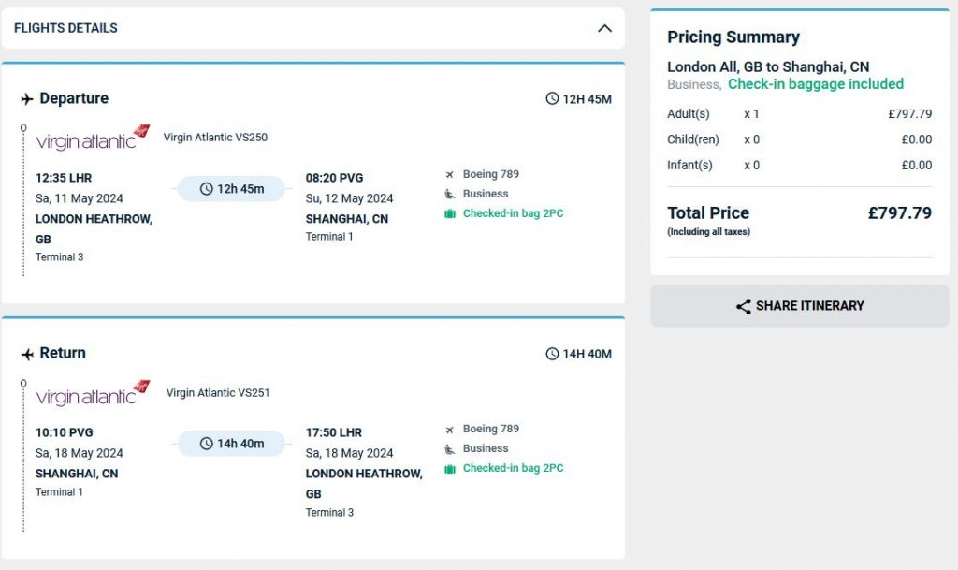Click the seat icon in departure Business
This screenshot has width=958, height=570.
450,195
